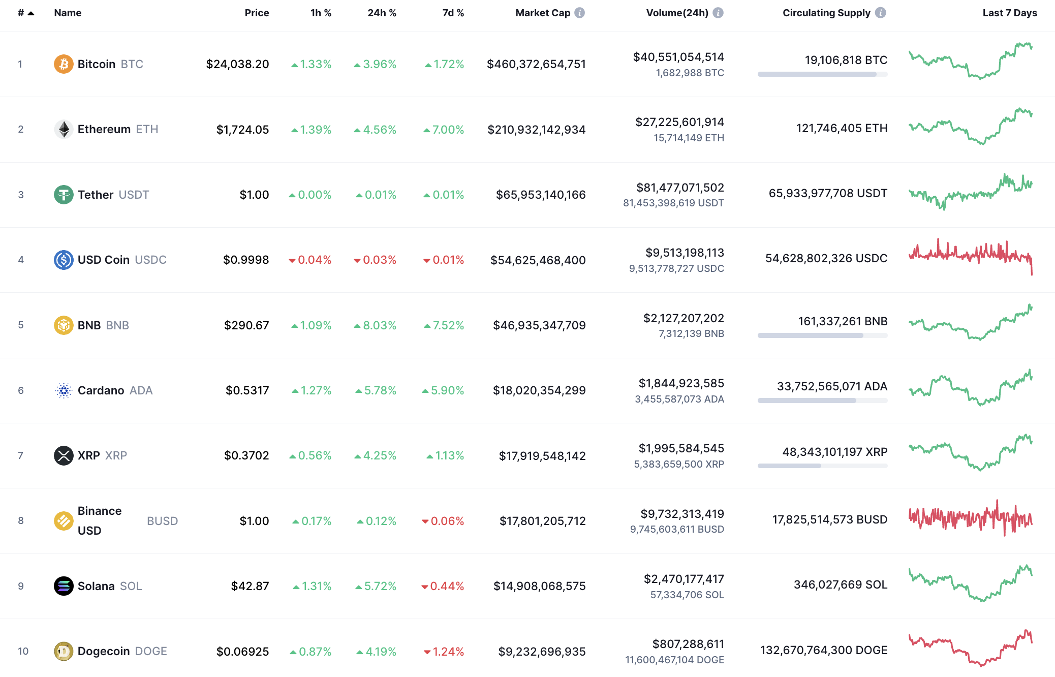Image resolution: width=1055 pixels, height=677 pixels.
Task: Click the BNB circulating supply progress bar
Action: [x=822, y=335]
